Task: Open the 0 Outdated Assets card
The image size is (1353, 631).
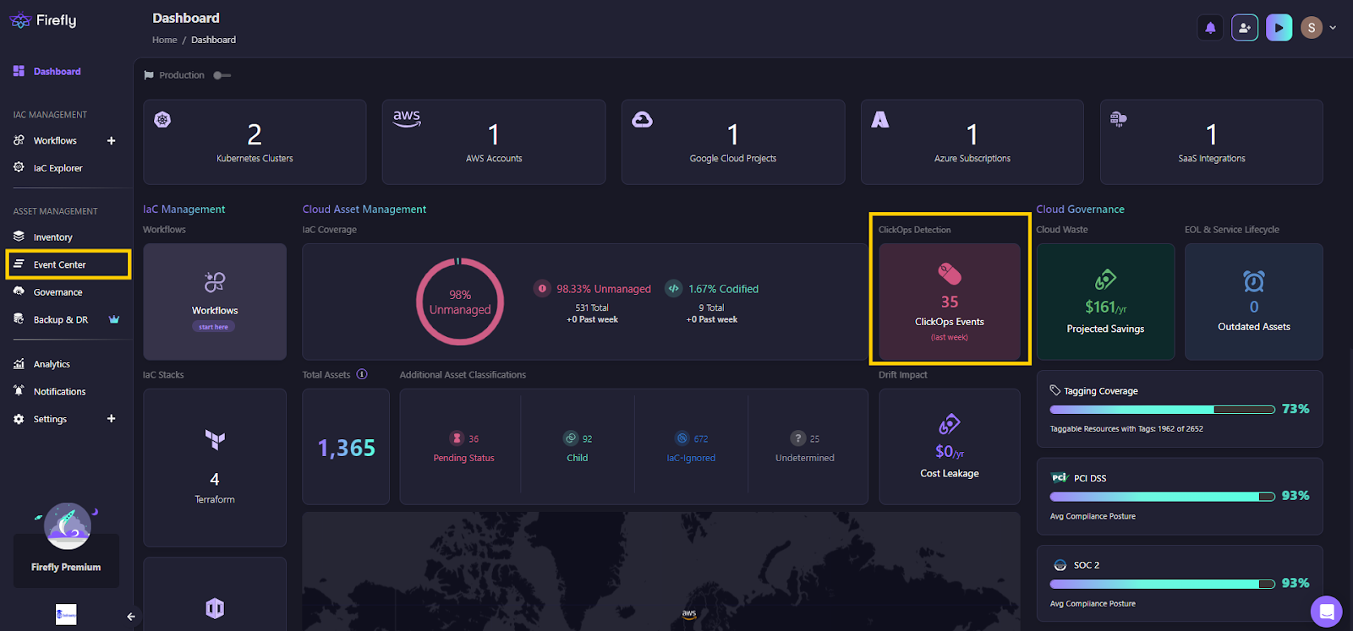Action: (1254, 302)
